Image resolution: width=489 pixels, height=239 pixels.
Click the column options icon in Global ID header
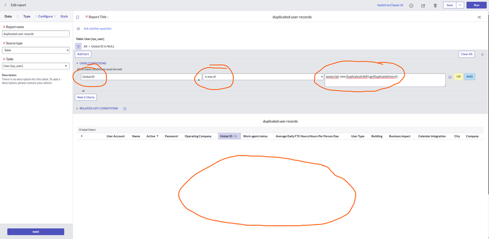coord(235,136)
